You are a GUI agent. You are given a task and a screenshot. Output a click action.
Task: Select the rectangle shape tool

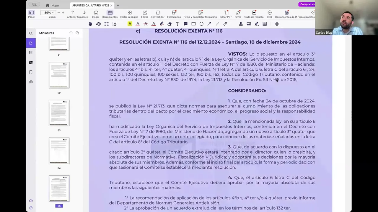pyautogui.click(x=193, y=24)
